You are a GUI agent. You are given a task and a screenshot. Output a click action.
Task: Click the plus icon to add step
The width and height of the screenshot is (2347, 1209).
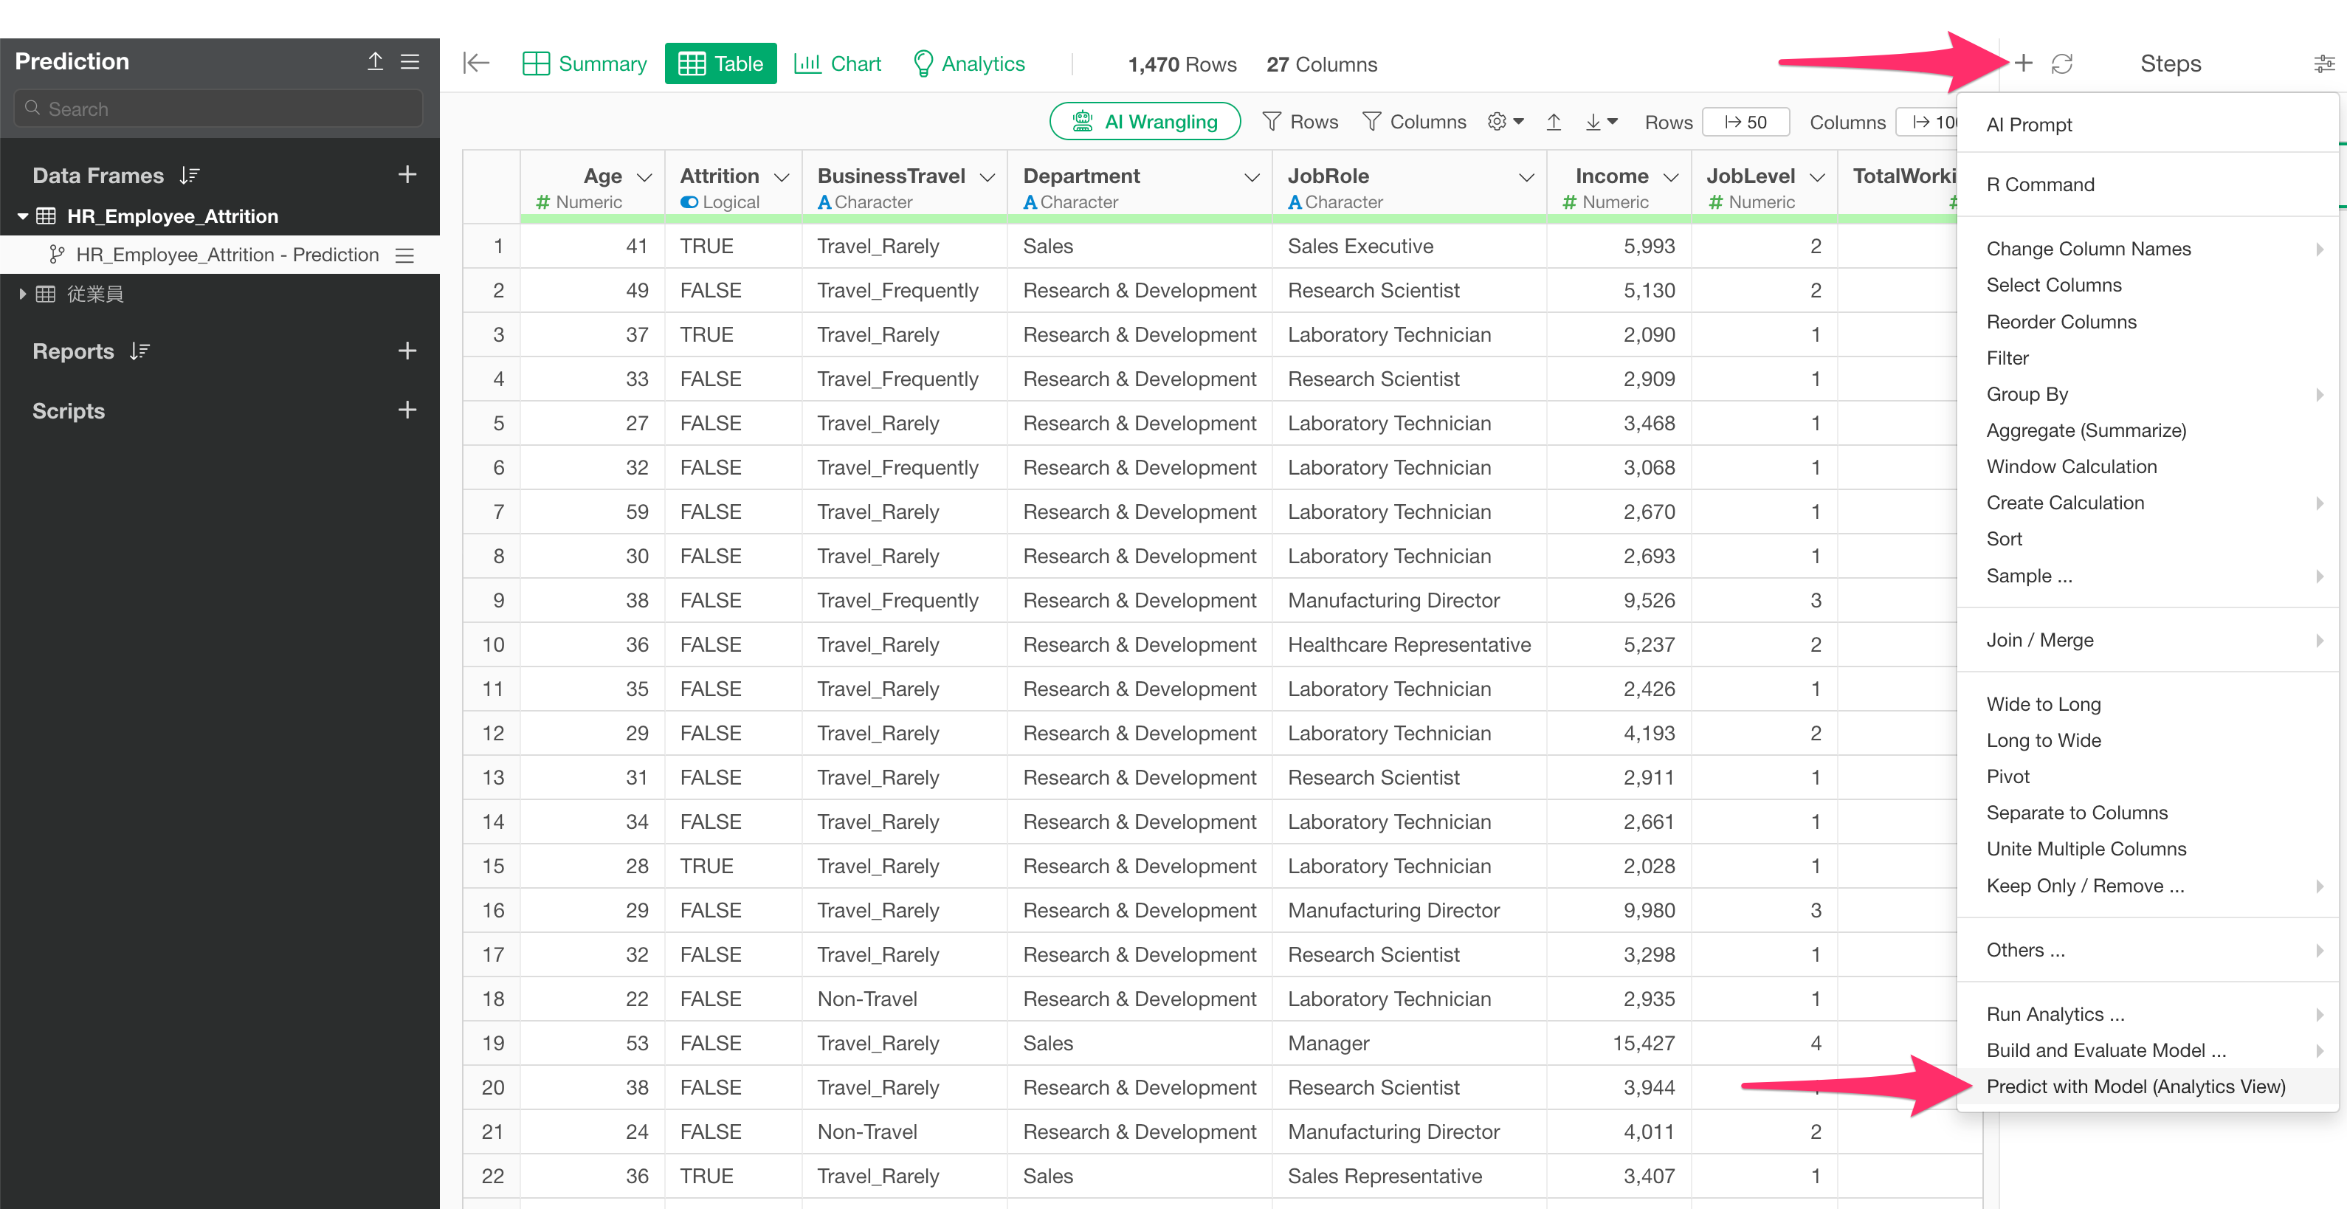(x=2023, y=63)
